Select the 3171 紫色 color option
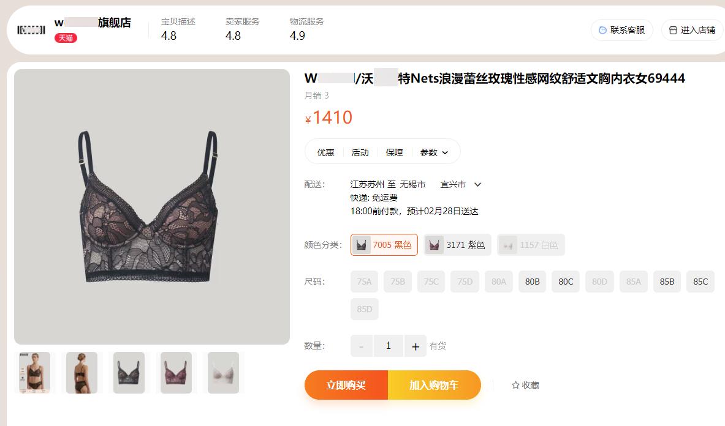The width and height of the screenshot is (725, 426). [x=457, y=245]
